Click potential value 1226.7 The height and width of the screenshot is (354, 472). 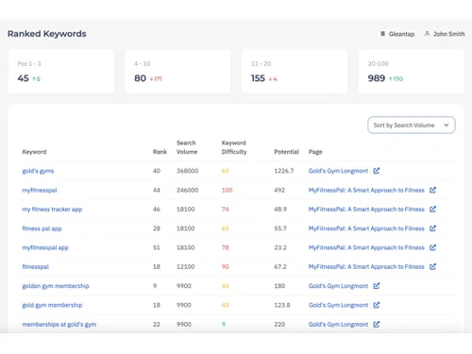point(284,171)
